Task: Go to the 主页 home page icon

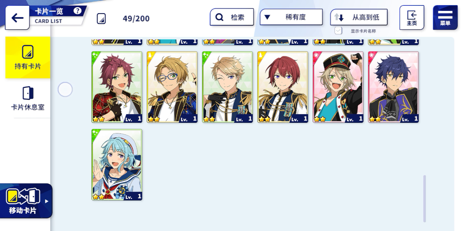Action: pos(412,18)
